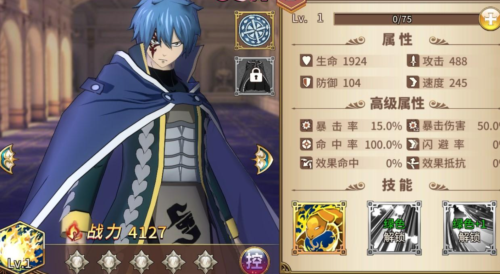Click the 技能 section header
Image resolution: width=500 pixels, height=274 pixels.
(x=397, y=185)
